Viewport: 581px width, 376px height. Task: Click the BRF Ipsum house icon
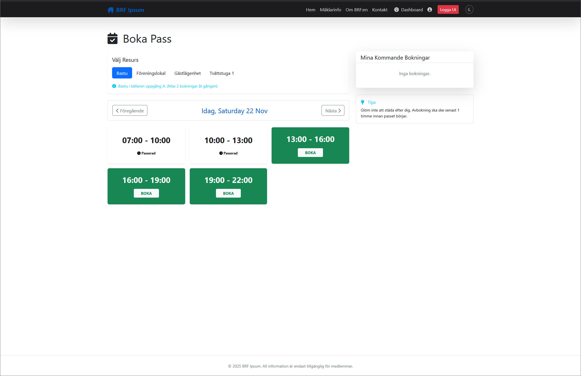[110, 10]
